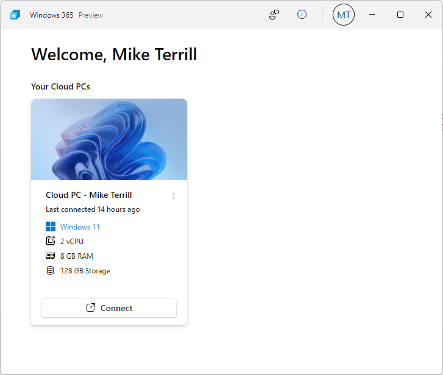Click the Windows 11 logo icon

pos(51,227)
